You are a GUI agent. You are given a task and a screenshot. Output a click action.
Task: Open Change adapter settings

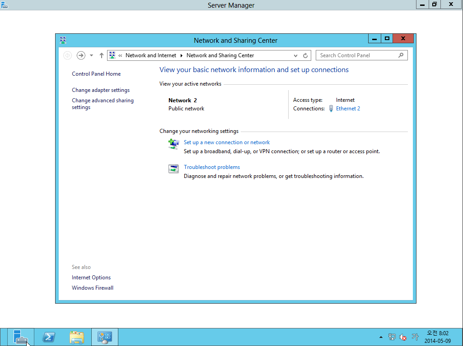coord(101,90)
